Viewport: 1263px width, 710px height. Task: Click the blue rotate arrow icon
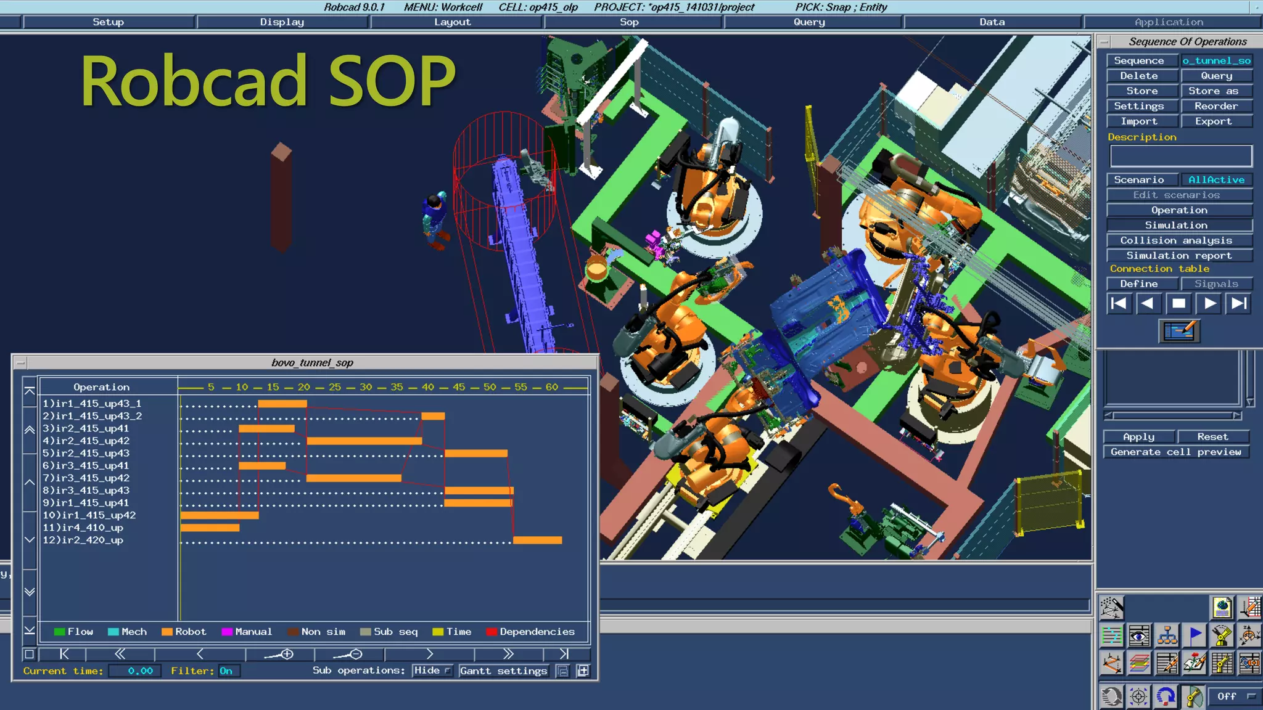(1166, 696)
